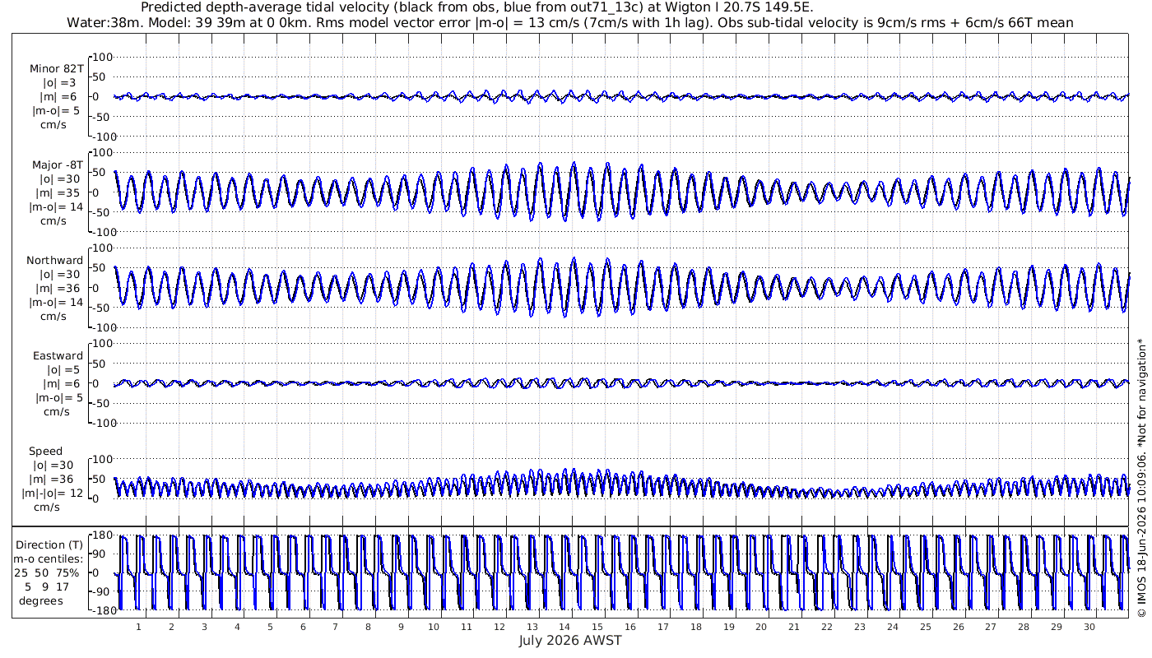Click the '0' y-tick of the Northward panel
Viewport: 1152px width, 658px height.
point(95,288)
